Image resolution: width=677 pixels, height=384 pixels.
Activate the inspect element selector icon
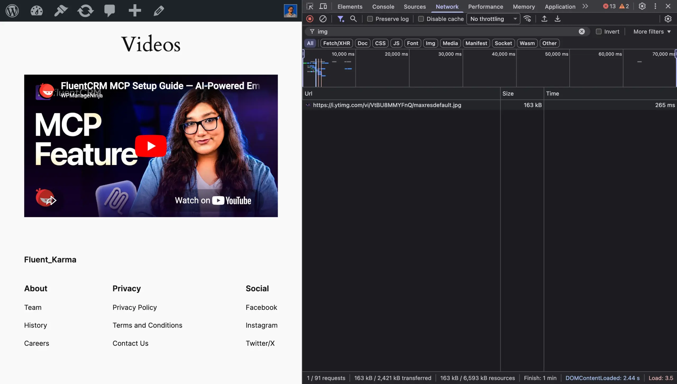[310, 6]
